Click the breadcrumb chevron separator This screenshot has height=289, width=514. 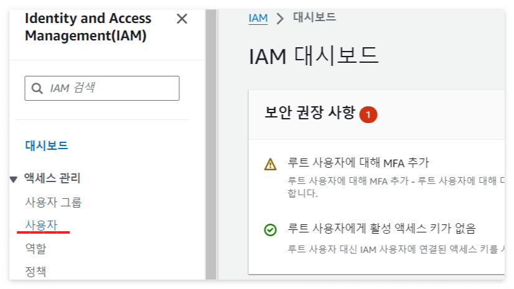coord(279,18)
